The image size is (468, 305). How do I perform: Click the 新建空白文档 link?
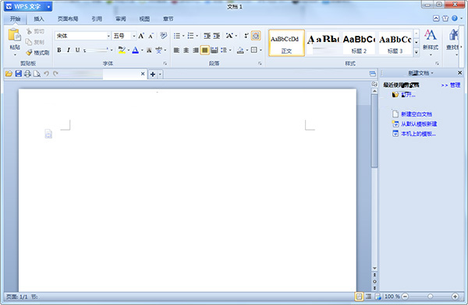point(417,114)
